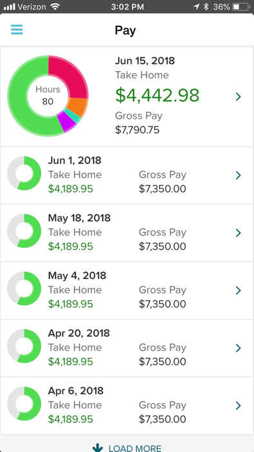Tap the Hours 80 donut chart
The image size is (254, 452).
pos(48,96)
